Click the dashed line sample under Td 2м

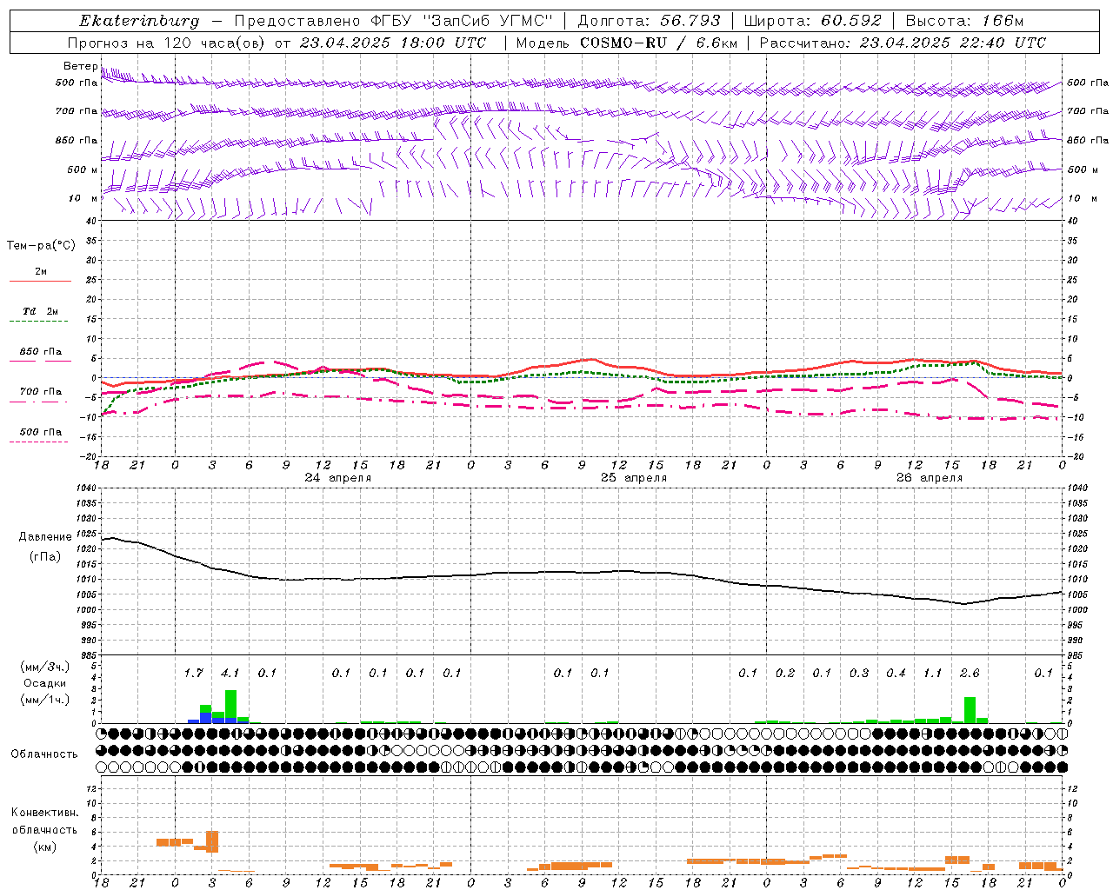click(40, 321)
